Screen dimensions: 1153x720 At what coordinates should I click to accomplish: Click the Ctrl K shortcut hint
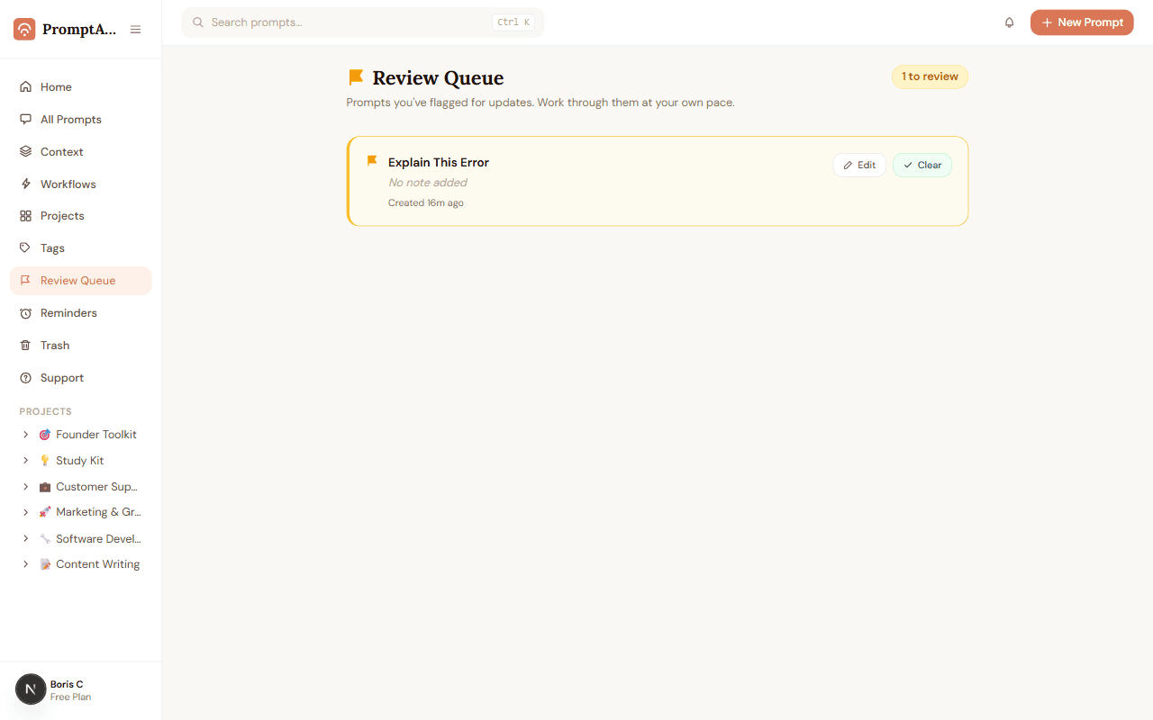click(x=513, y=22)
